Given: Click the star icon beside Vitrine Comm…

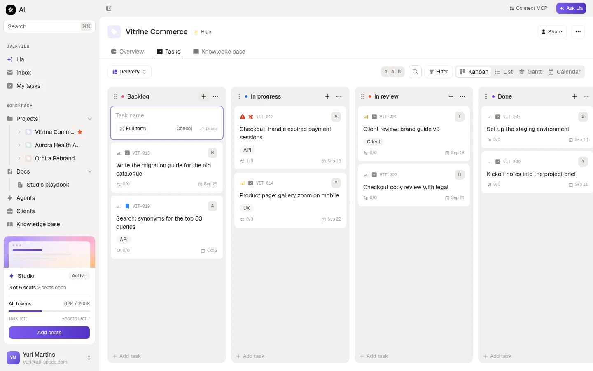Looking at the screenshot, I should tap(80, 132).
